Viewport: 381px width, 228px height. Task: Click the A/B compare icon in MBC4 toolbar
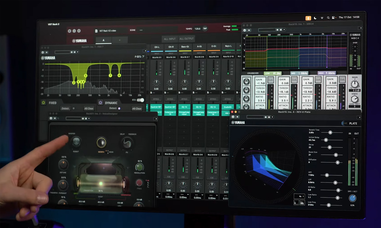(x=245, y=30)
